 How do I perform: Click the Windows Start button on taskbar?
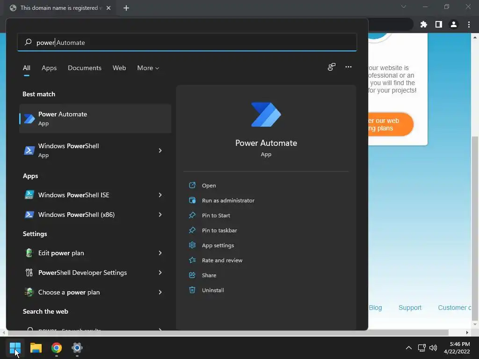pyautogui.click(x=15, y=347)
